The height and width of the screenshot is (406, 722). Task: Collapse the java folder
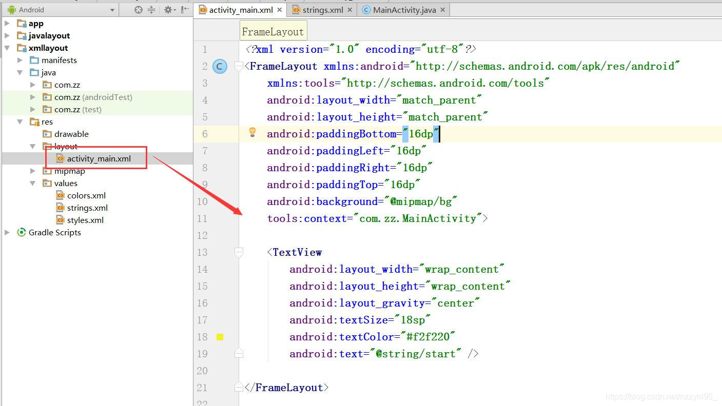(x=20, y=72)
